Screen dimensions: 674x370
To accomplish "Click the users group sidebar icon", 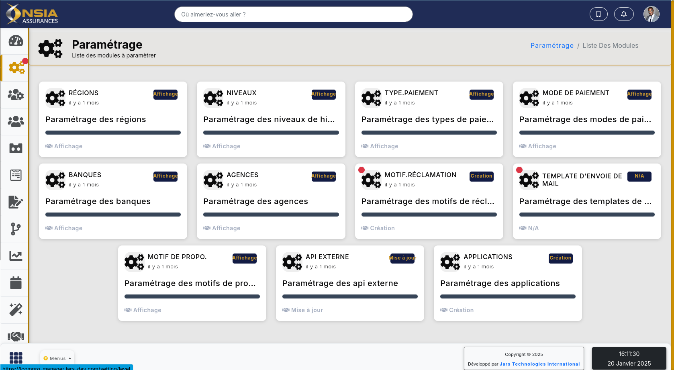I will point(16,121).
